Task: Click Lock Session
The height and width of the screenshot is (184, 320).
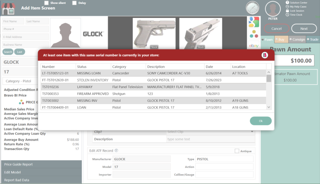Action: (295, 11)
